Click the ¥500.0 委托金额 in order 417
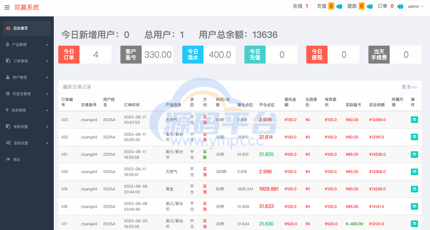Viewport: 430px width, 230px height. pyautogui.click(x=290, y=224)
